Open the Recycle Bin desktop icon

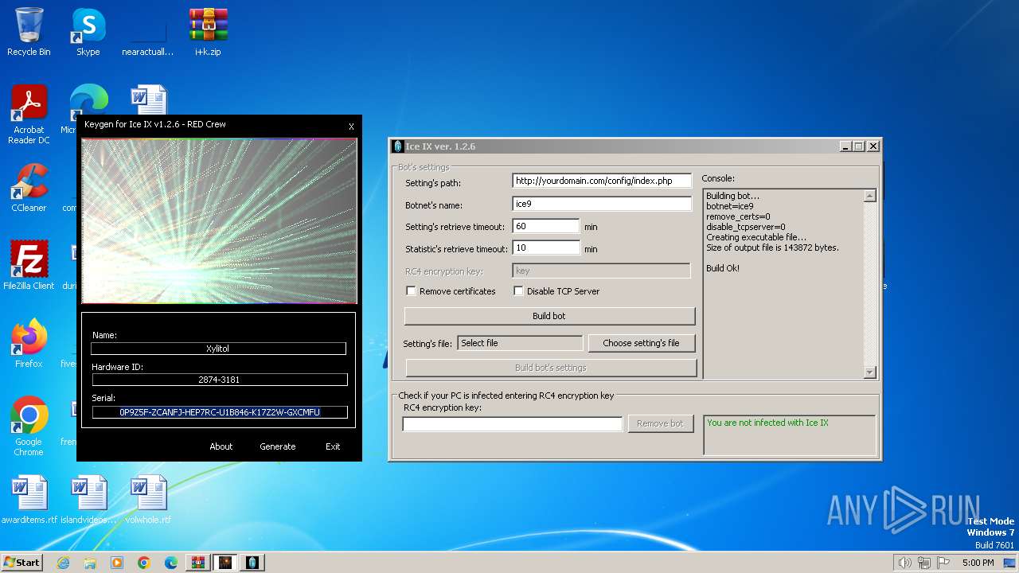pyautogui.click(x=29, y=32)
